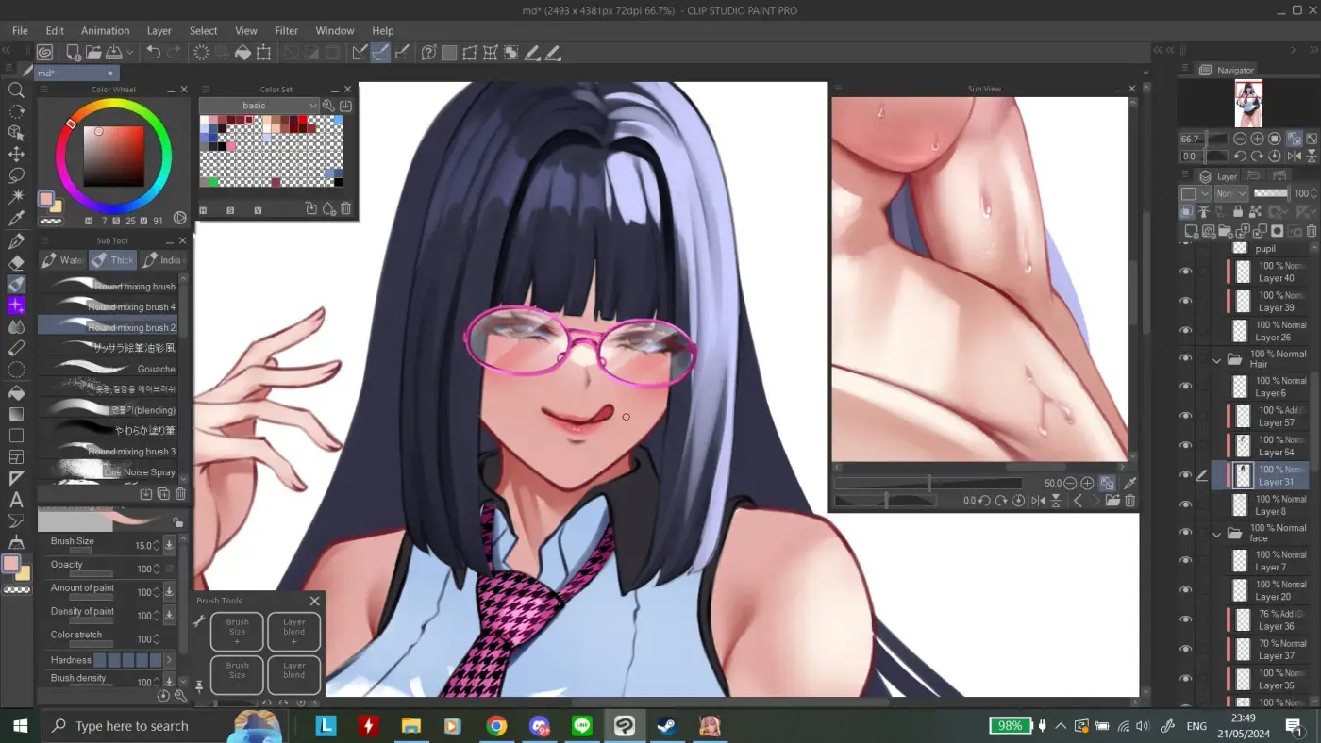Image resolution: width=1321 pixels, height=743 pixels.
Task: Select the Text tool
Action: (16, 500)
